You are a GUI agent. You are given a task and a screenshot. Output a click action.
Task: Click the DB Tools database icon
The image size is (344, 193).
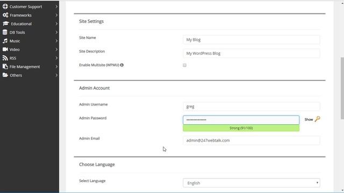(x=5, y=32)
